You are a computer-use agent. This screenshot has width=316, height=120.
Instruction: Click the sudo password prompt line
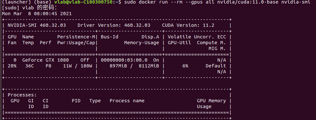pos(29,8)
